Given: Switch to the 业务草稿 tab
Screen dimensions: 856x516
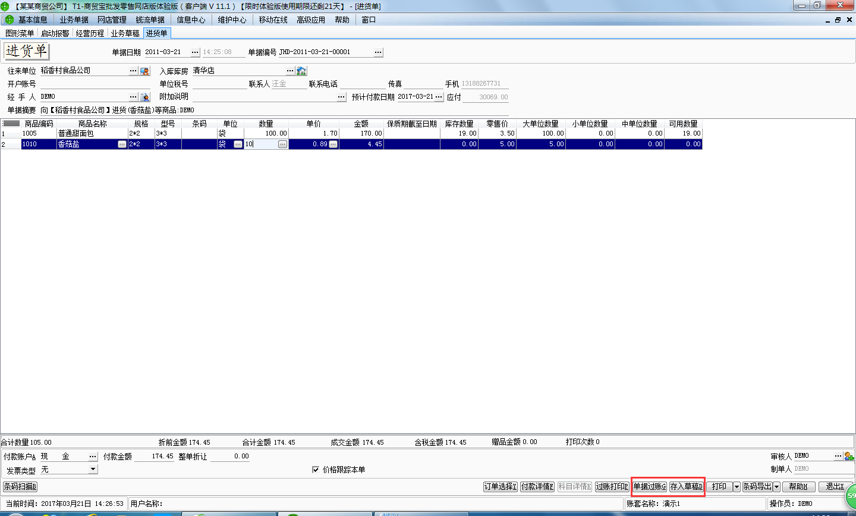Looking at the screenshot, I should (x=125, y=33).
